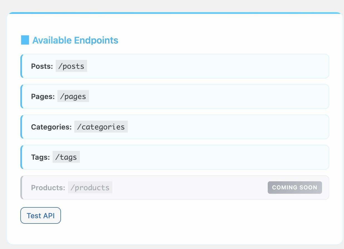Image resolution: width=344 pixels, height=249 pixels.
Task: Click the Tags: label
Action: [40, 157]
